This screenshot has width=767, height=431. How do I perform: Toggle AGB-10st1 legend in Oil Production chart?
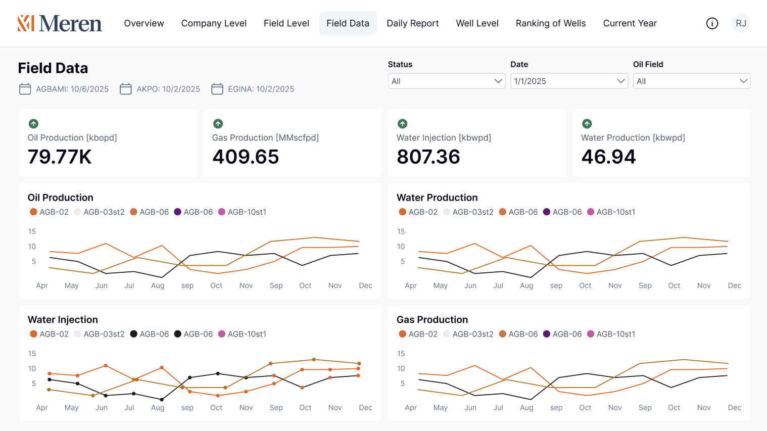[x=242, y=212]
